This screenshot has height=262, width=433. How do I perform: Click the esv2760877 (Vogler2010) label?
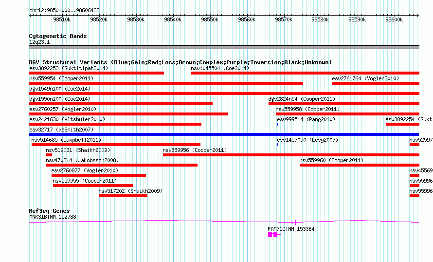(x=85, y=170)
